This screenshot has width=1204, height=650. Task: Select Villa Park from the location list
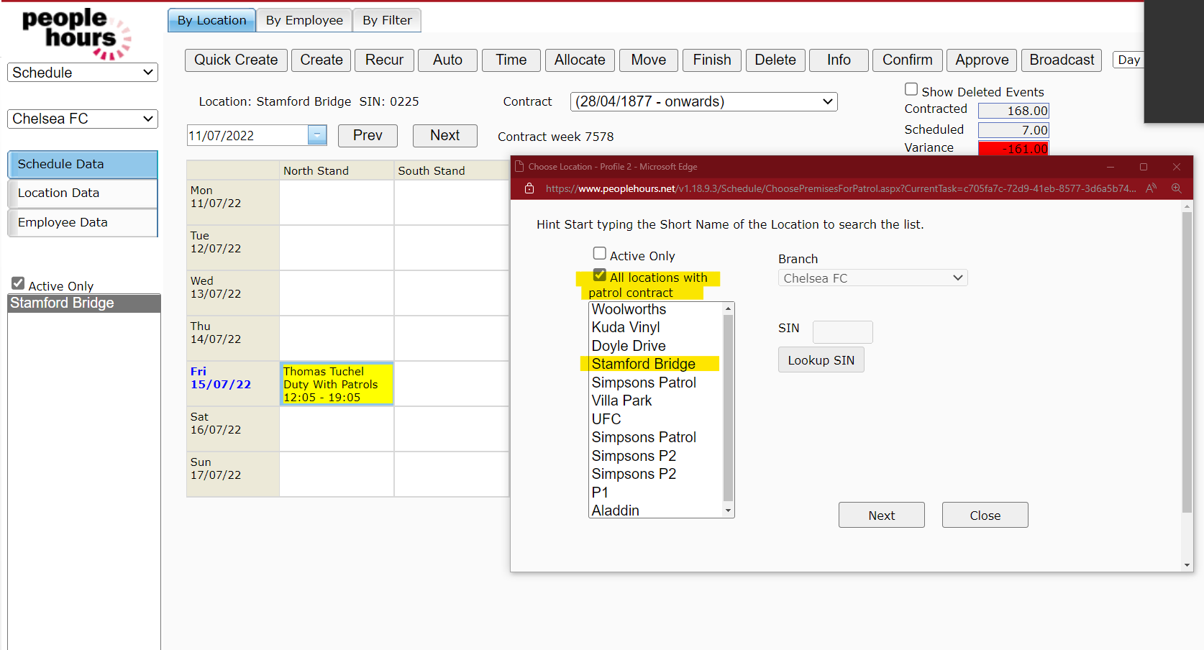click(x=621, y=400)
